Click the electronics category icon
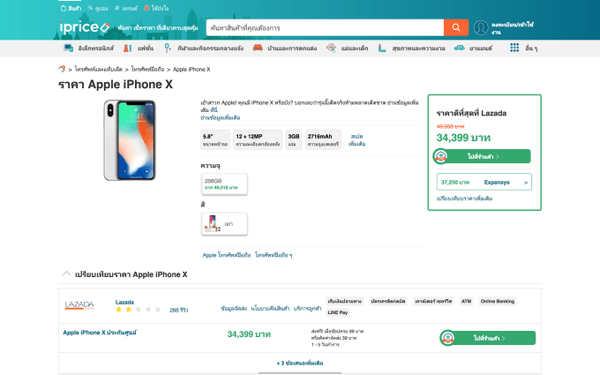Screen dimensions: 600x375 tap(69, 47)
